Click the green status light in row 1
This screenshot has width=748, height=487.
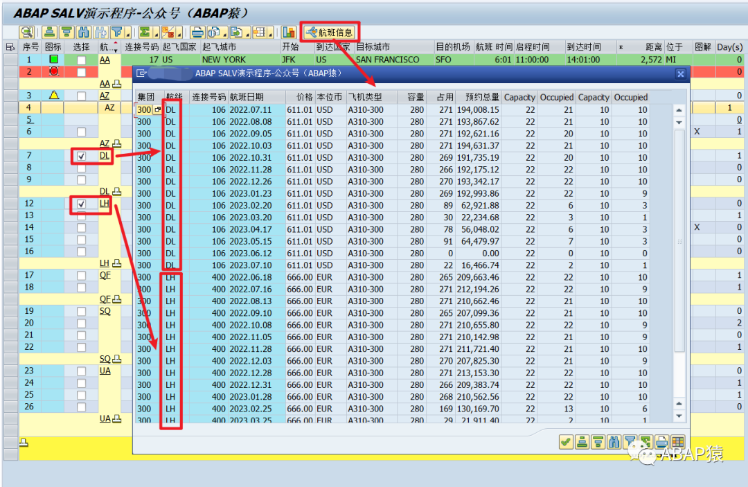pos(54,59)
